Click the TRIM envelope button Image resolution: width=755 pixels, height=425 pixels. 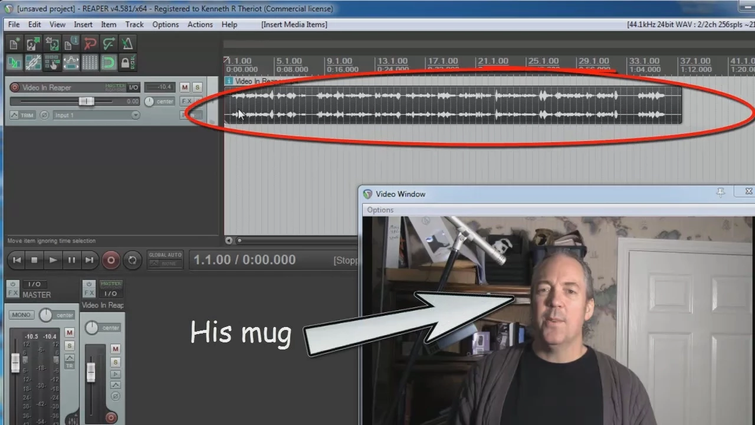[22, 115]
